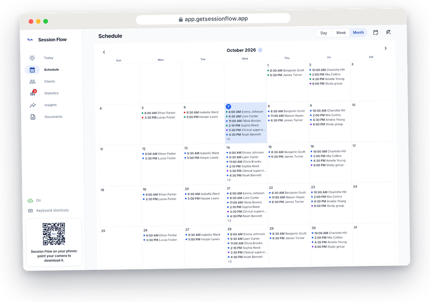This screenshot has height=302, width=430.
Task: Click the keyboard icon next to Keyboard shortcuts
Action: [31, 211]
